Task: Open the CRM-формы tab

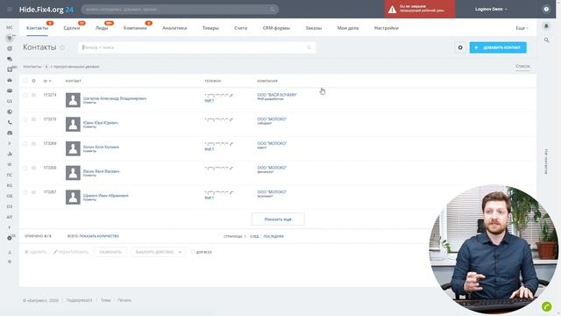Action: pos(276,28)
